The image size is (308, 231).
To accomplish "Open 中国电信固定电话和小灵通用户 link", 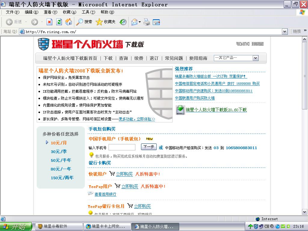I will pos(217,84).
